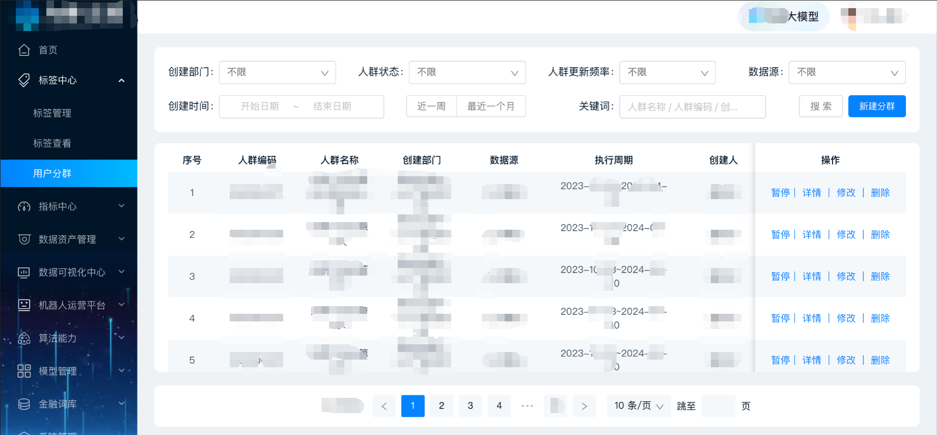Click the 机器人运营平台 robot icon

tap(24, 305)
